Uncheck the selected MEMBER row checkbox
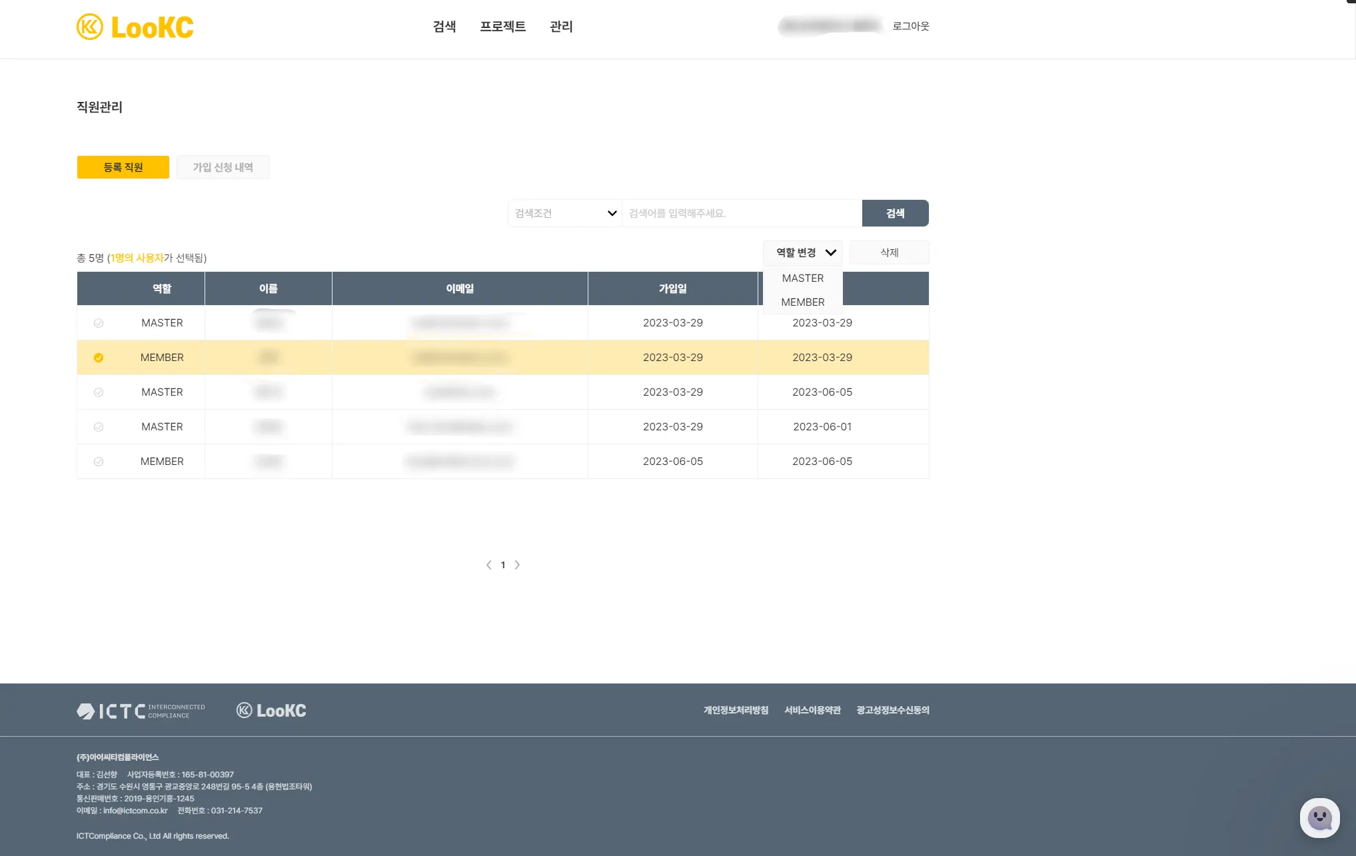Viewport: 1356px width, 856px height. click(x=99, y=358)
